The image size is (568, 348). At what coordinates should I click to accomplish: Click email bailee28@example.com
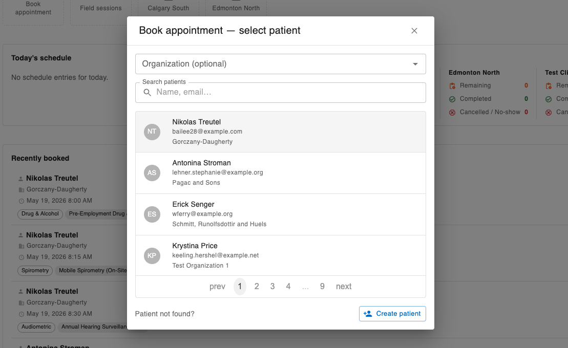pyautogui.click(x=207, y=132)
